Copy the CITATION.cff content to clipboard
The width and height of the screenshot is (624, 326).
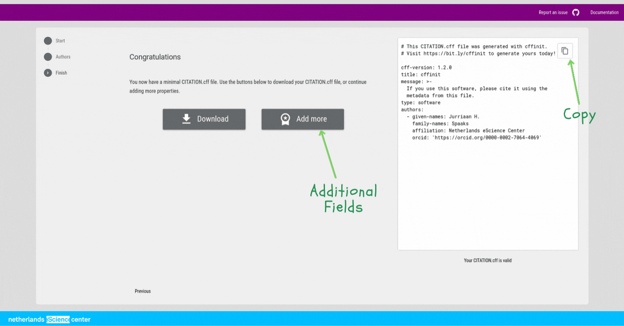point(565,51)
